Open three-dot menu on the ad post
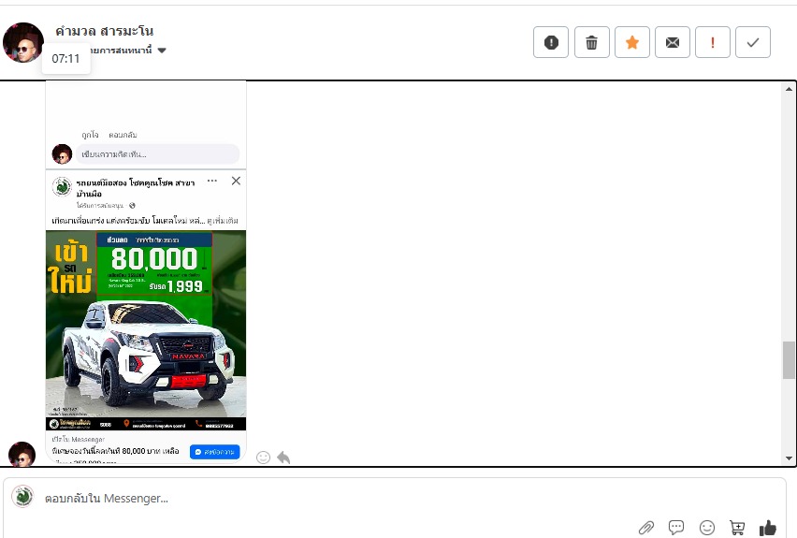 pyautogui.click(x=212, y=181)
